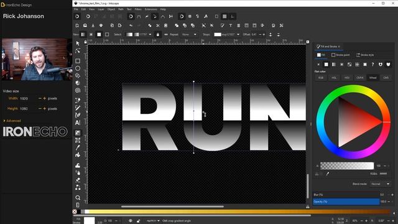Select RGB color mode button
This screenshot has height=224, width=398.
tap(321, 78)
